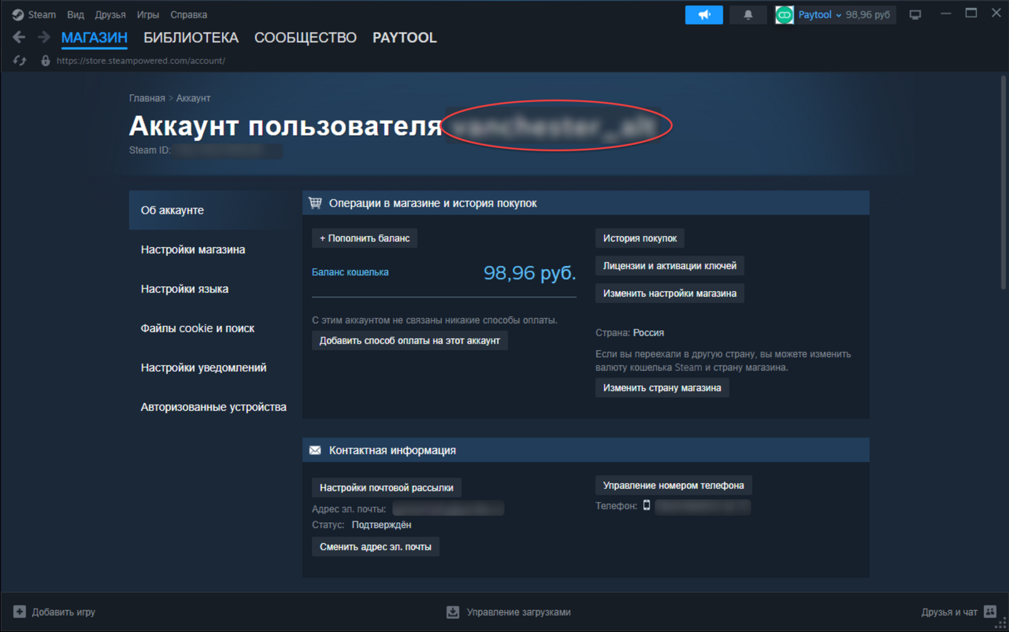The width and height of the screenshot is (1009, 632).
Task: Click the Аккаунт breadcrumb link
Action: point(193,98)
